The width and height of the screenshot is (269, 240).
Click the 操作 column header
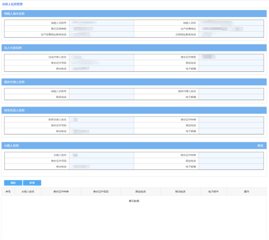[247, 192]
